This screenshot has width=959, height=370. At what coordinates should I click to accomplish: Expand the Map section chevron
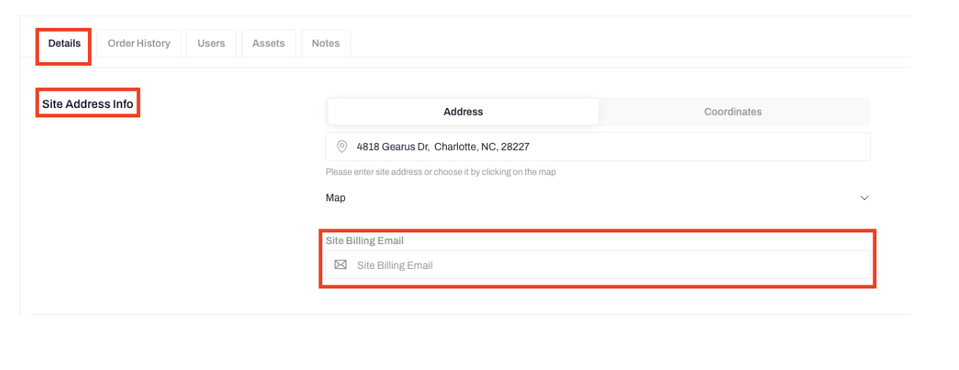click(x=864, y=198)
